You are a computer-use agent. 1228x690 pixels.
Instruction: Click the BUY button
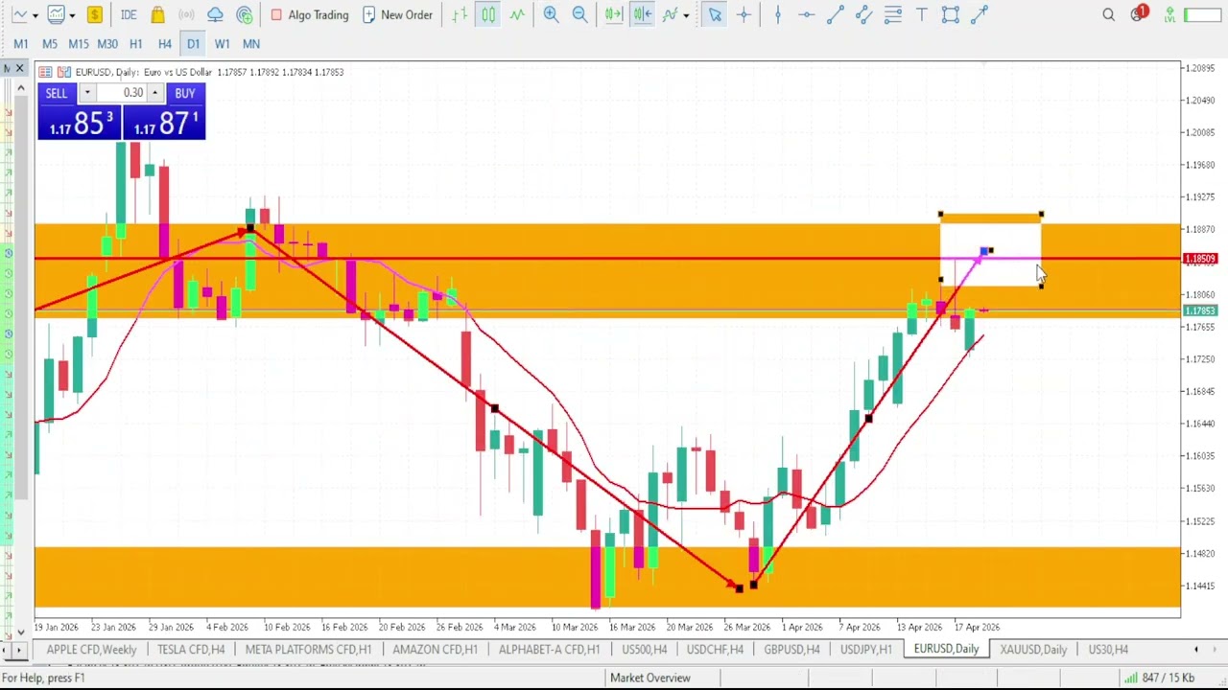click(185, 93)
